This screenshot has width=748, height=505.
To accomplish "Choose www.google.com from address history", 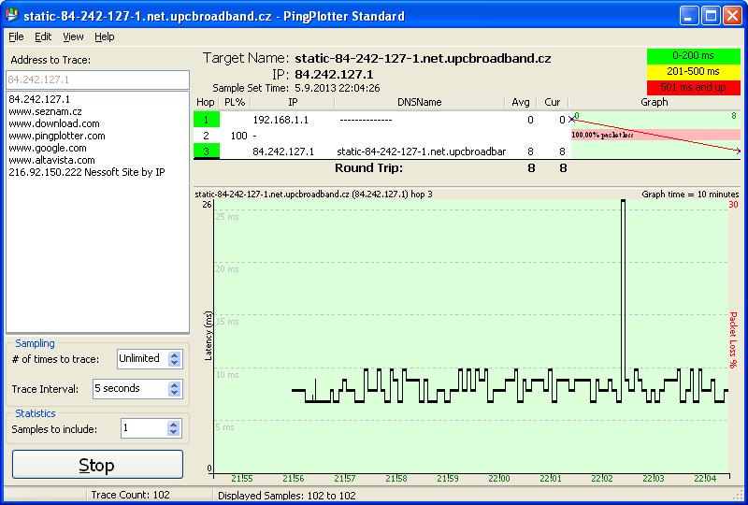I will point(47,148).
